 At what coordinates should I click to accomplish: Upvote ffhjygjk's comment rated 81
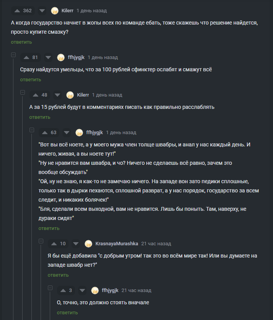click(26, 57)
